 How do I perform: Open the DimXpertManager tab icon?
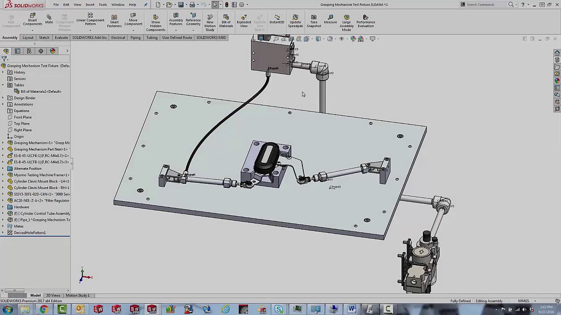[41, 51]
